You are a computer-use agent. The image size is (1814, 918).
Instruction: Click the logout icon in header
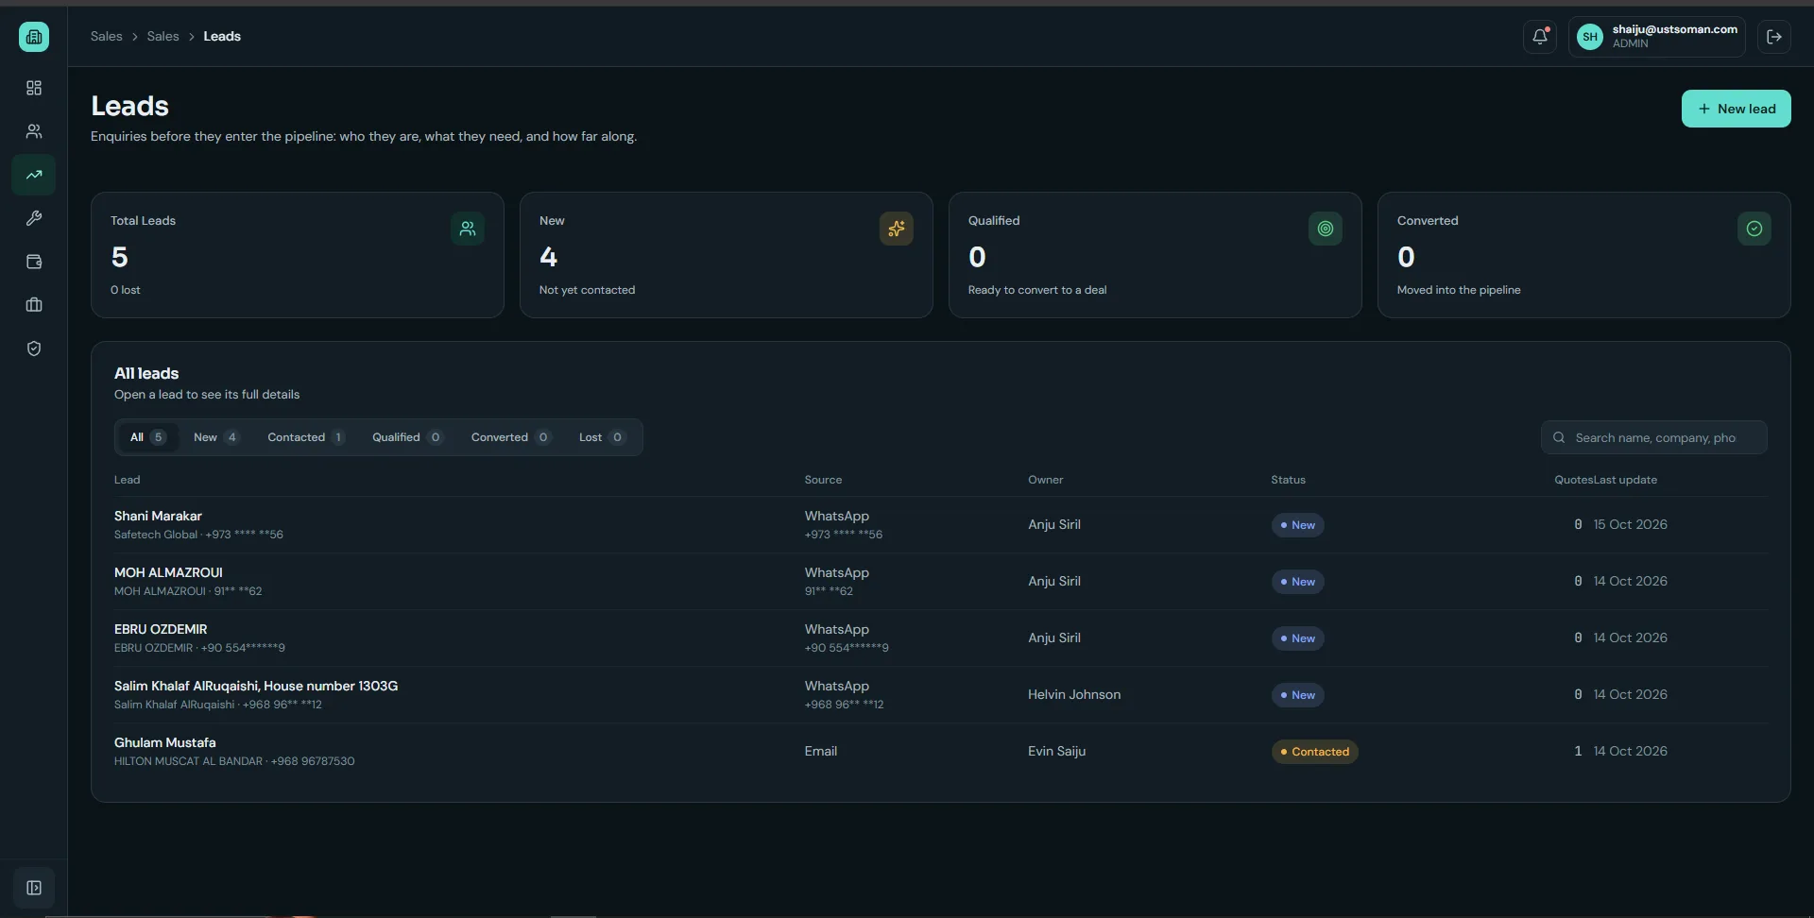coord(1774,37)
